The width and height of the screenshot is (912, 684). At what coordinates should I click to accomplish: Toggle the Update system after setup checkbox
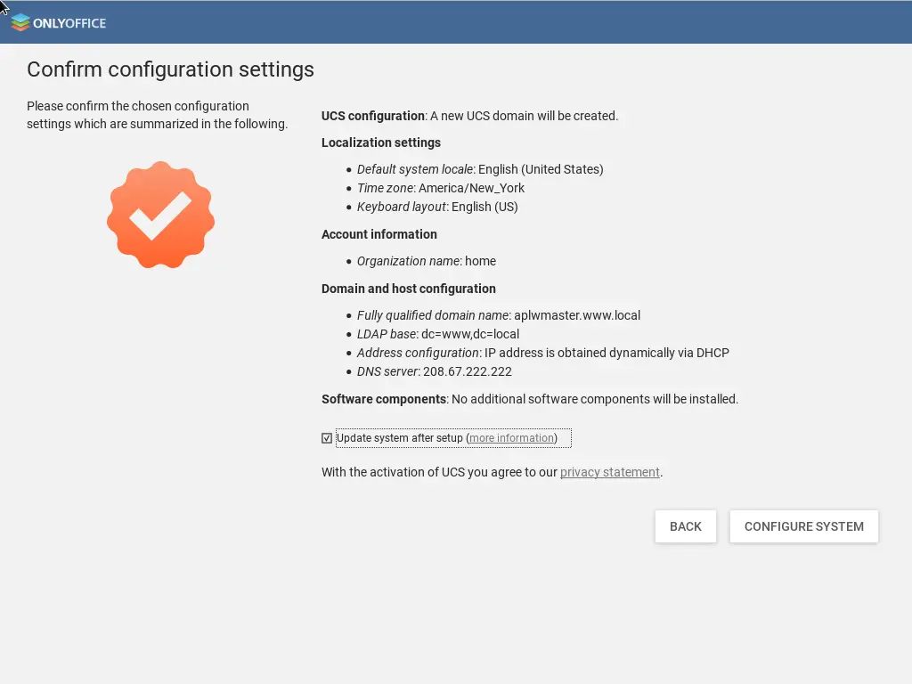click(x=327, y=438)
